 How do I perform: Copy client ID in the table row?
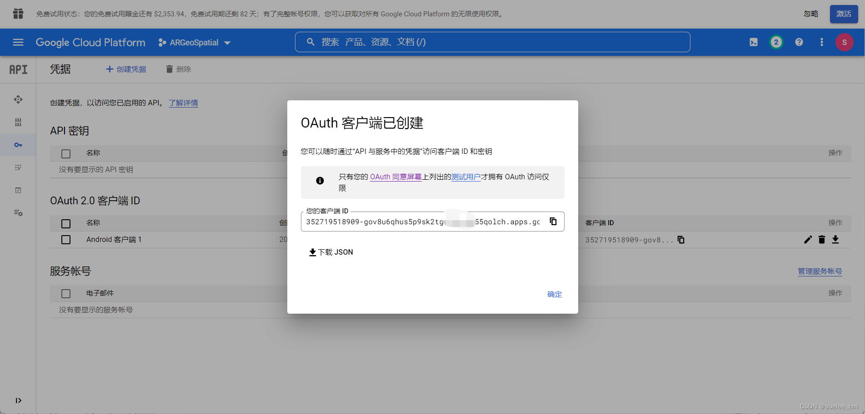pos(681,240)
